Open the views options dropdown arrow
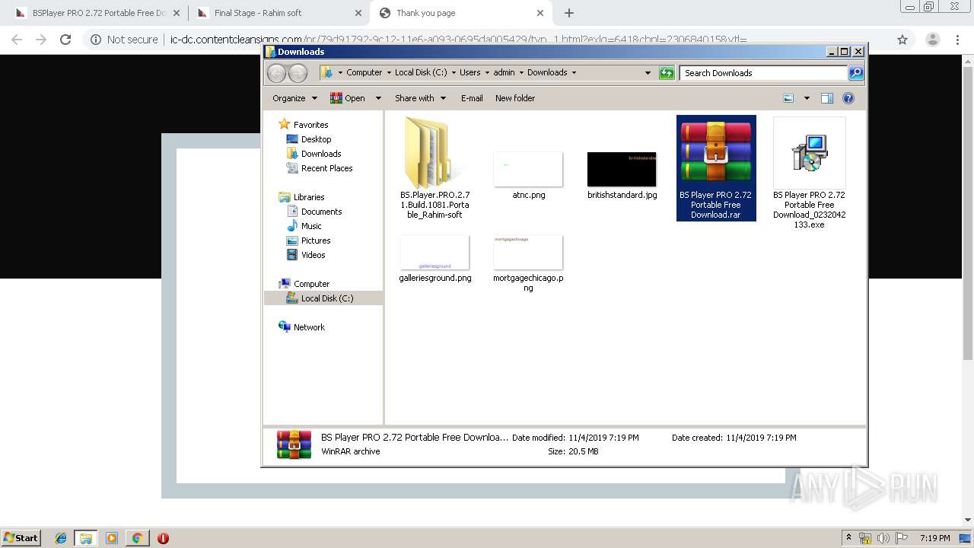Image resolution: width=974 pixels, height=548 pixels. tap(807, 98)
